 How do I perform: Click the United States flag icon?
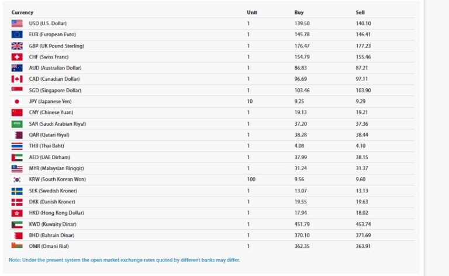pos(17,23)
